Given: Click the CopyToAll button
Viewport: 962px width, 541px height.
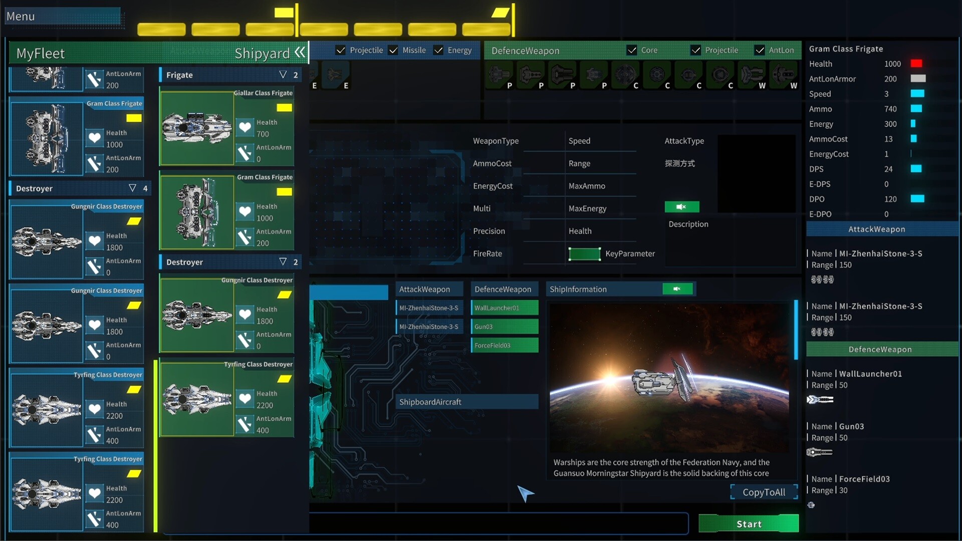Looking at the screenshot, I should pyautogui.click(x=764, y=492).
